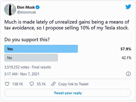Open replies via speech bubble icon

32,84
